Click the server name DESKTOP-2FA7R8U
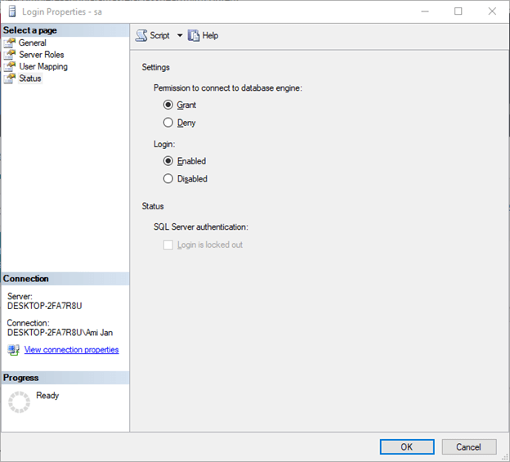 pos(45,306)
